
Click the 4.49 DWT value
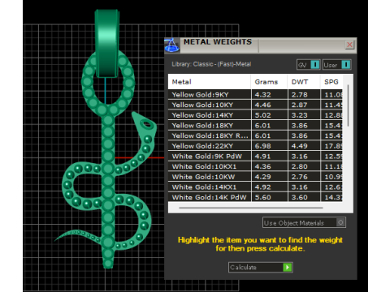click(300, 146)
